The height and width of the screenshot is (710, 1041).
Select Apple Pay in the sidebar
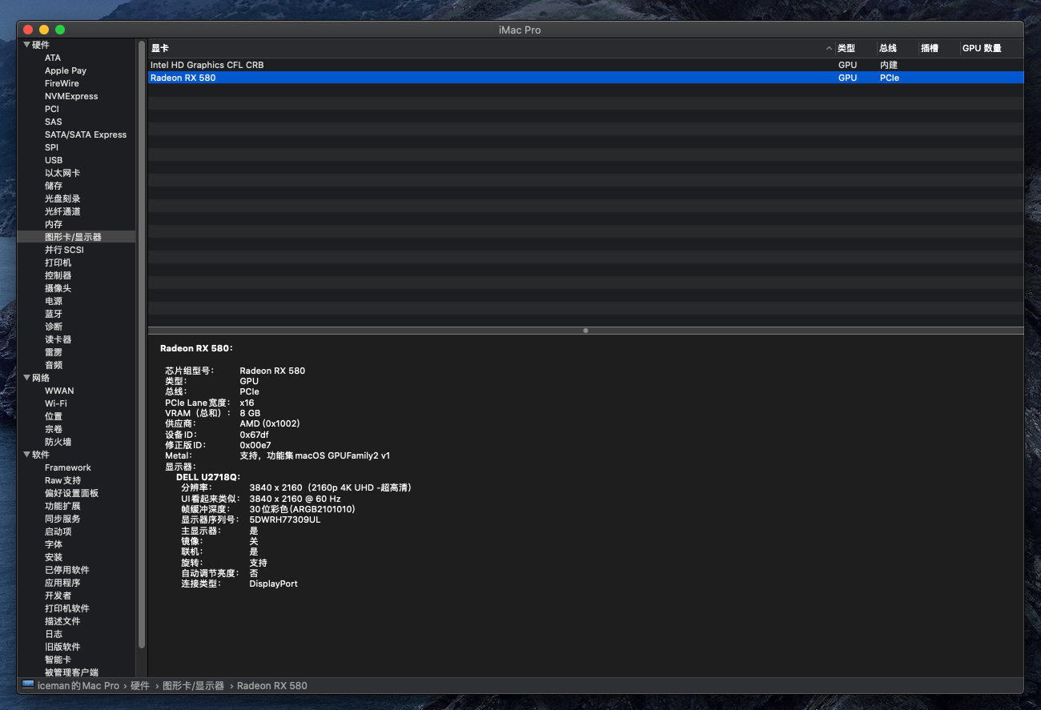point(66,70)
